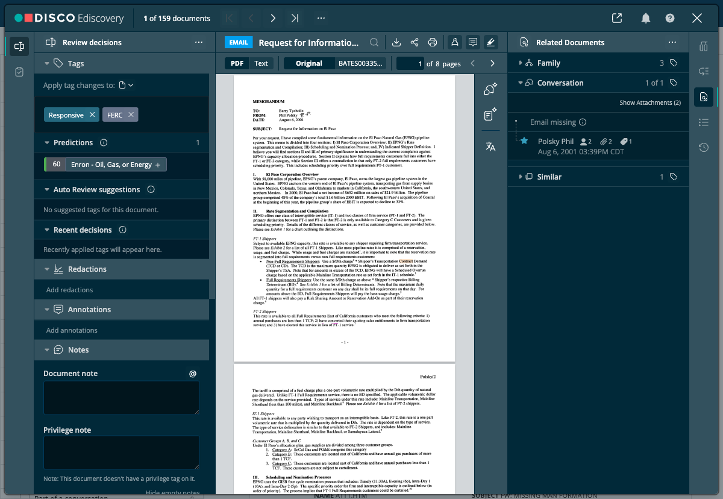Open the checklist sidebar icon below Review decisions

tap(19, 72)
